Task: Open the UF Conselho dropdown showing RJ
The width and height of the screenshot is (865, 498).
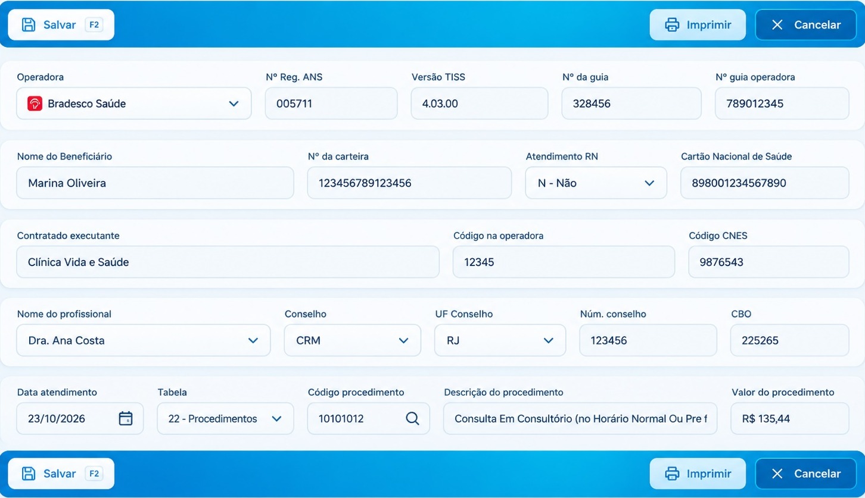Action: pos(500,340)
